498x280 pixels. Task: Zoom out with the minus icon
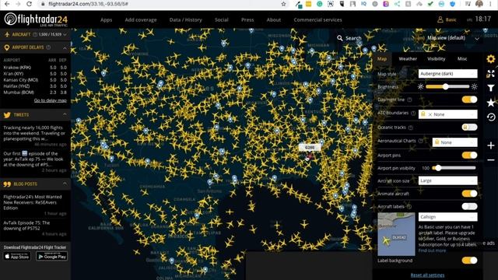491,160
